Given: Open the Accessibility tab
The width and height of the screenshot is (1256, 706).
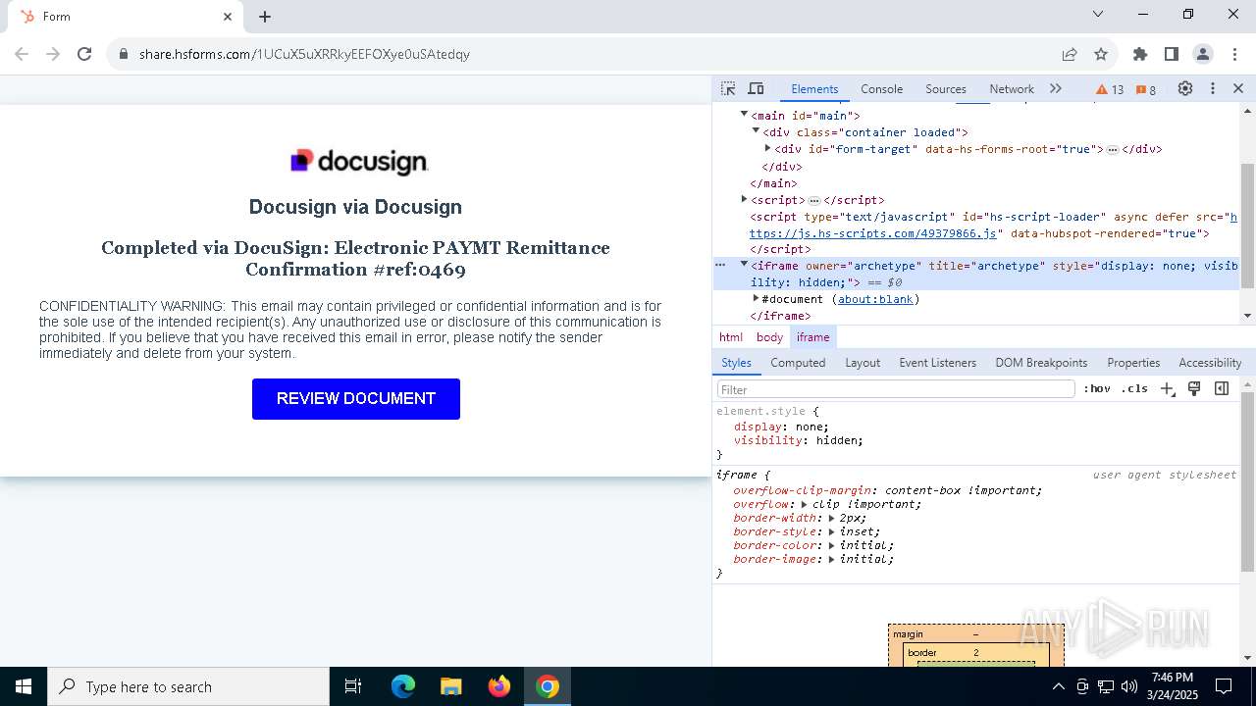Looking at the screenshot, I should click(1210, 362).
